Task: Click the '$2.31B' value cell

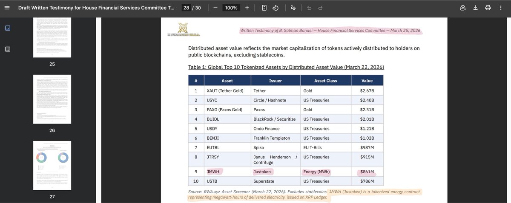Action: click(367, 110)
